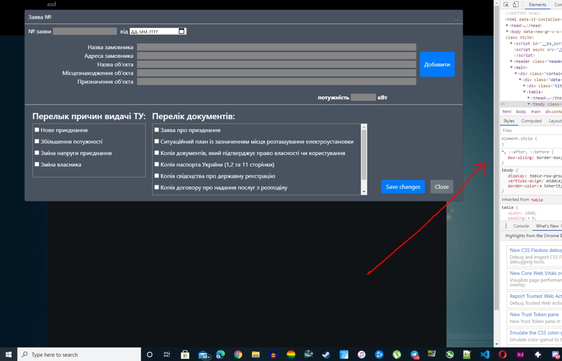Screen dimensions: 562x361
Task: Tick the Копія паспорта України checkbox
Action: 157,164
